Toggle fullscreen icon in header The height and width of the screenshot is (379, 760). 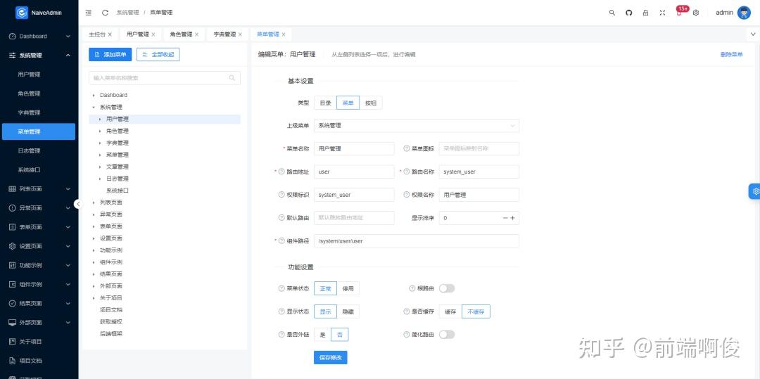[x=663, y=13]
